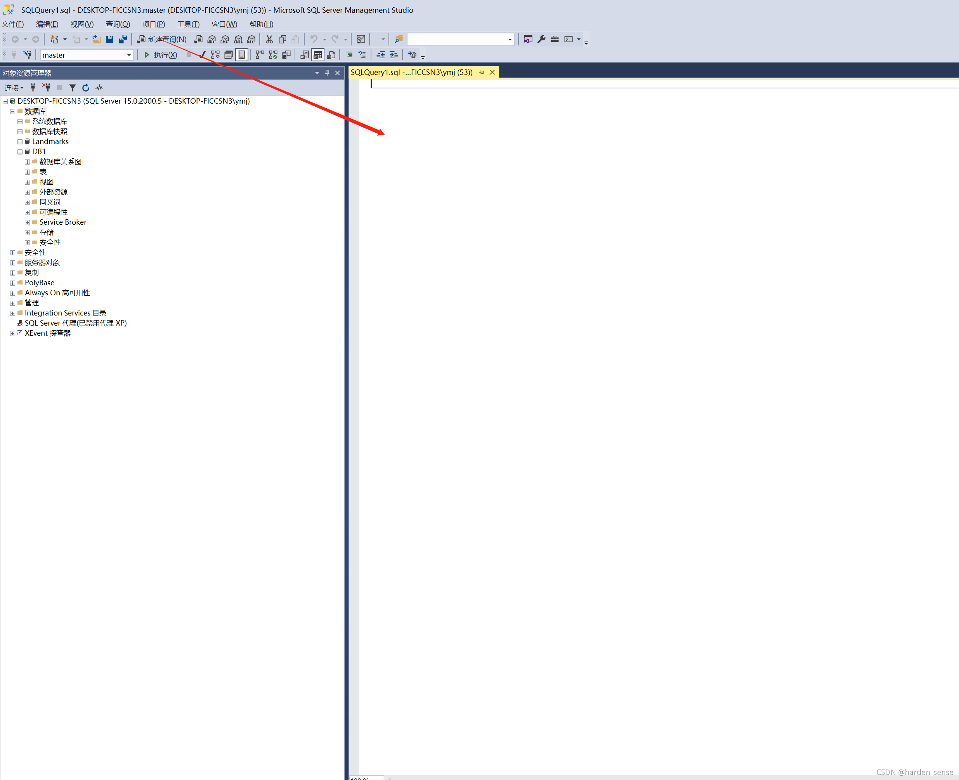Open the master database dropdown
Viewport: 959px width, 780px height.
[128, 55]
